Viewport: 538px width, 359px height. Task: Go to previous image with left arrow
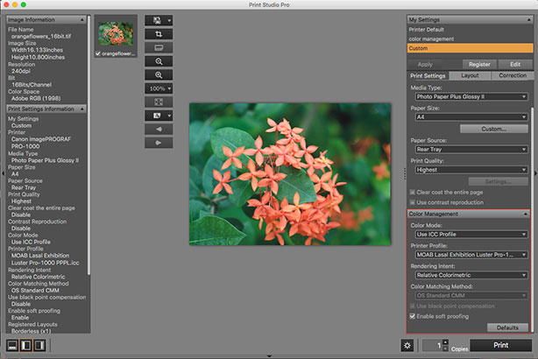coord(159,130)
